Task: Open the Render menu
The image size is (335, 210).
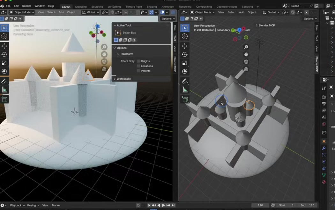Action: 27,6
